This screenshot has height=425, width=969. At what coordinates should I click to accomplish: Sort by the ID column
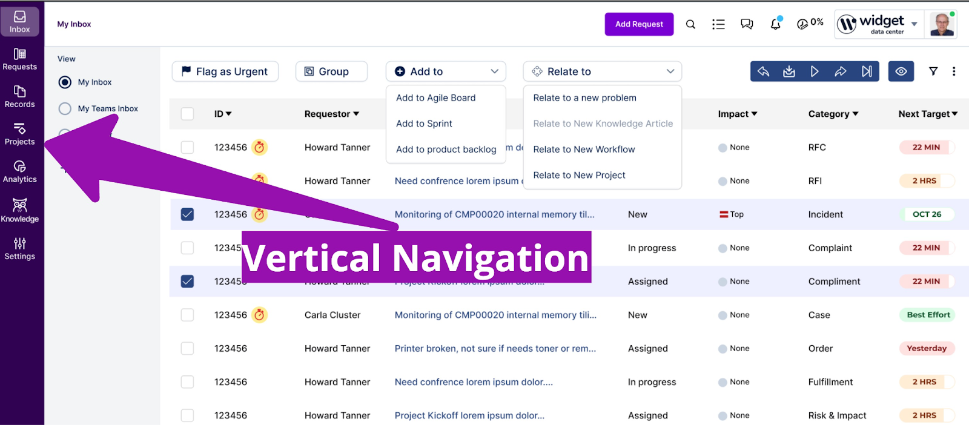coord(223,114)
